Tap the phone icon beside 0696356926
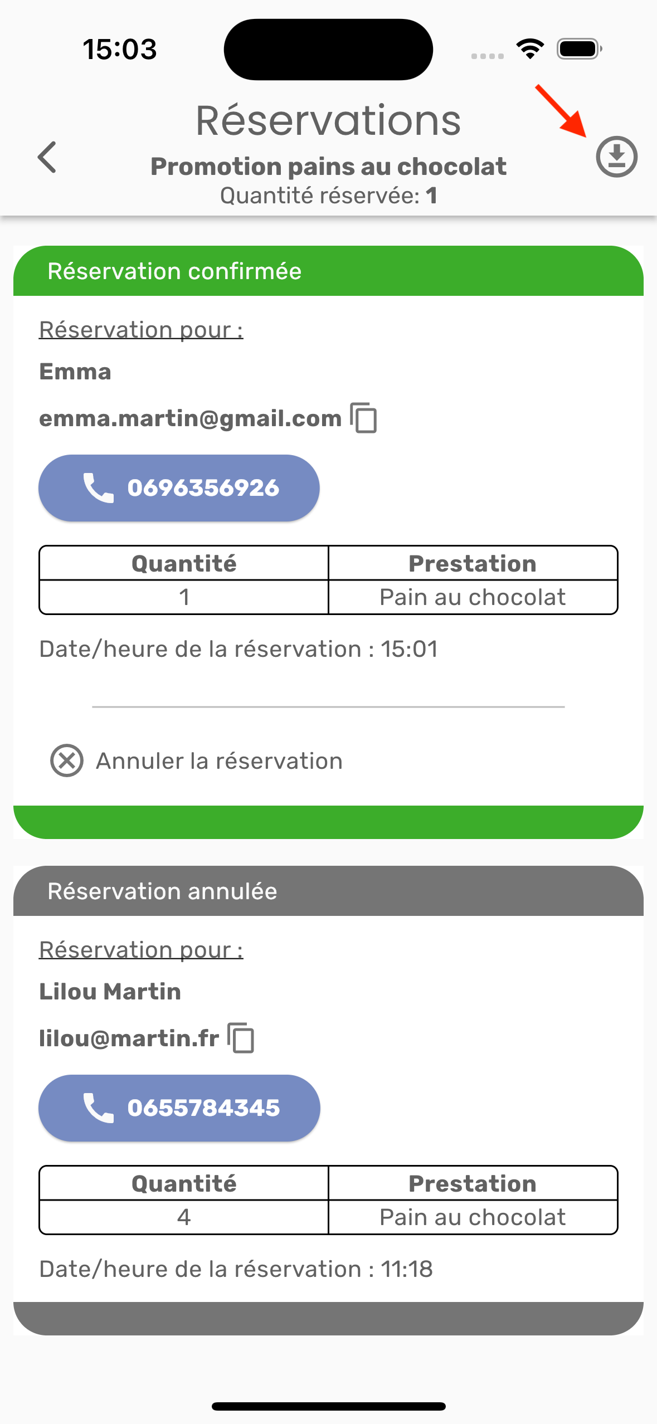 pyautogui.click(x=99, y=488)
